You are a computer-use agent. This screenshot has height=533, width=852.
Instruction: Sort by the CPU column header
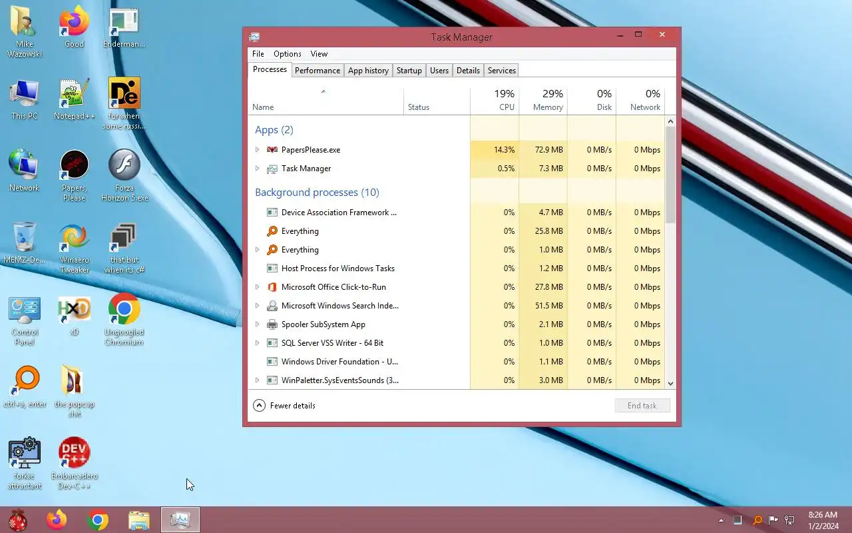point(495,100)
